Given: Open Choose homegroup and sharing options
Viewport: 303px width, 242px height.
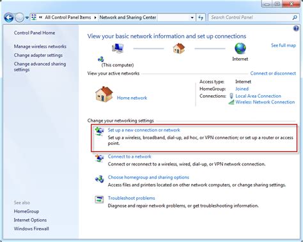Looking at the screenshot, I should coord(148,178).
